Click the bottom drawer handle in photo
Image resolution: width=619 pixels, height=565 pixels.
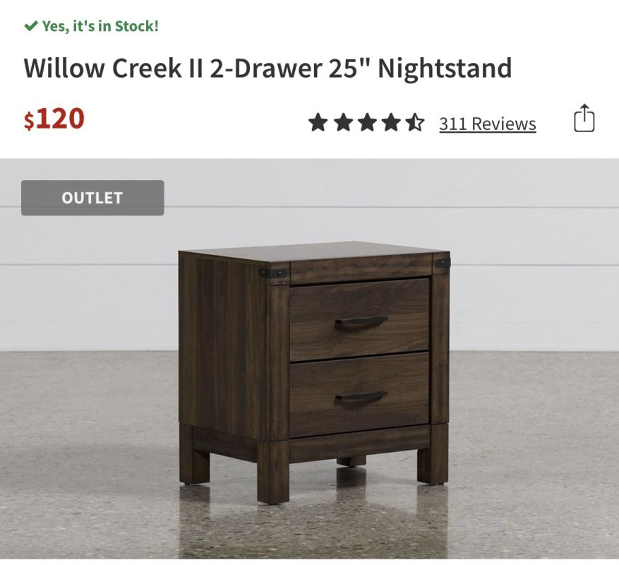[361, 397]
